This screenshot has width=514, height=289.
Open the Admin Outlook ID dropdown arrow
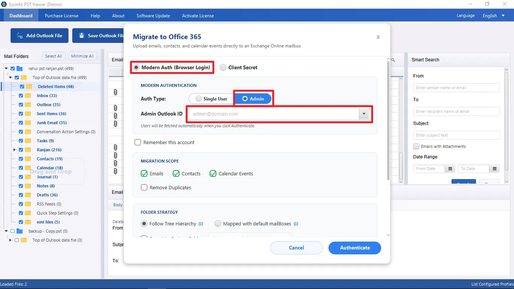(364, 114)
